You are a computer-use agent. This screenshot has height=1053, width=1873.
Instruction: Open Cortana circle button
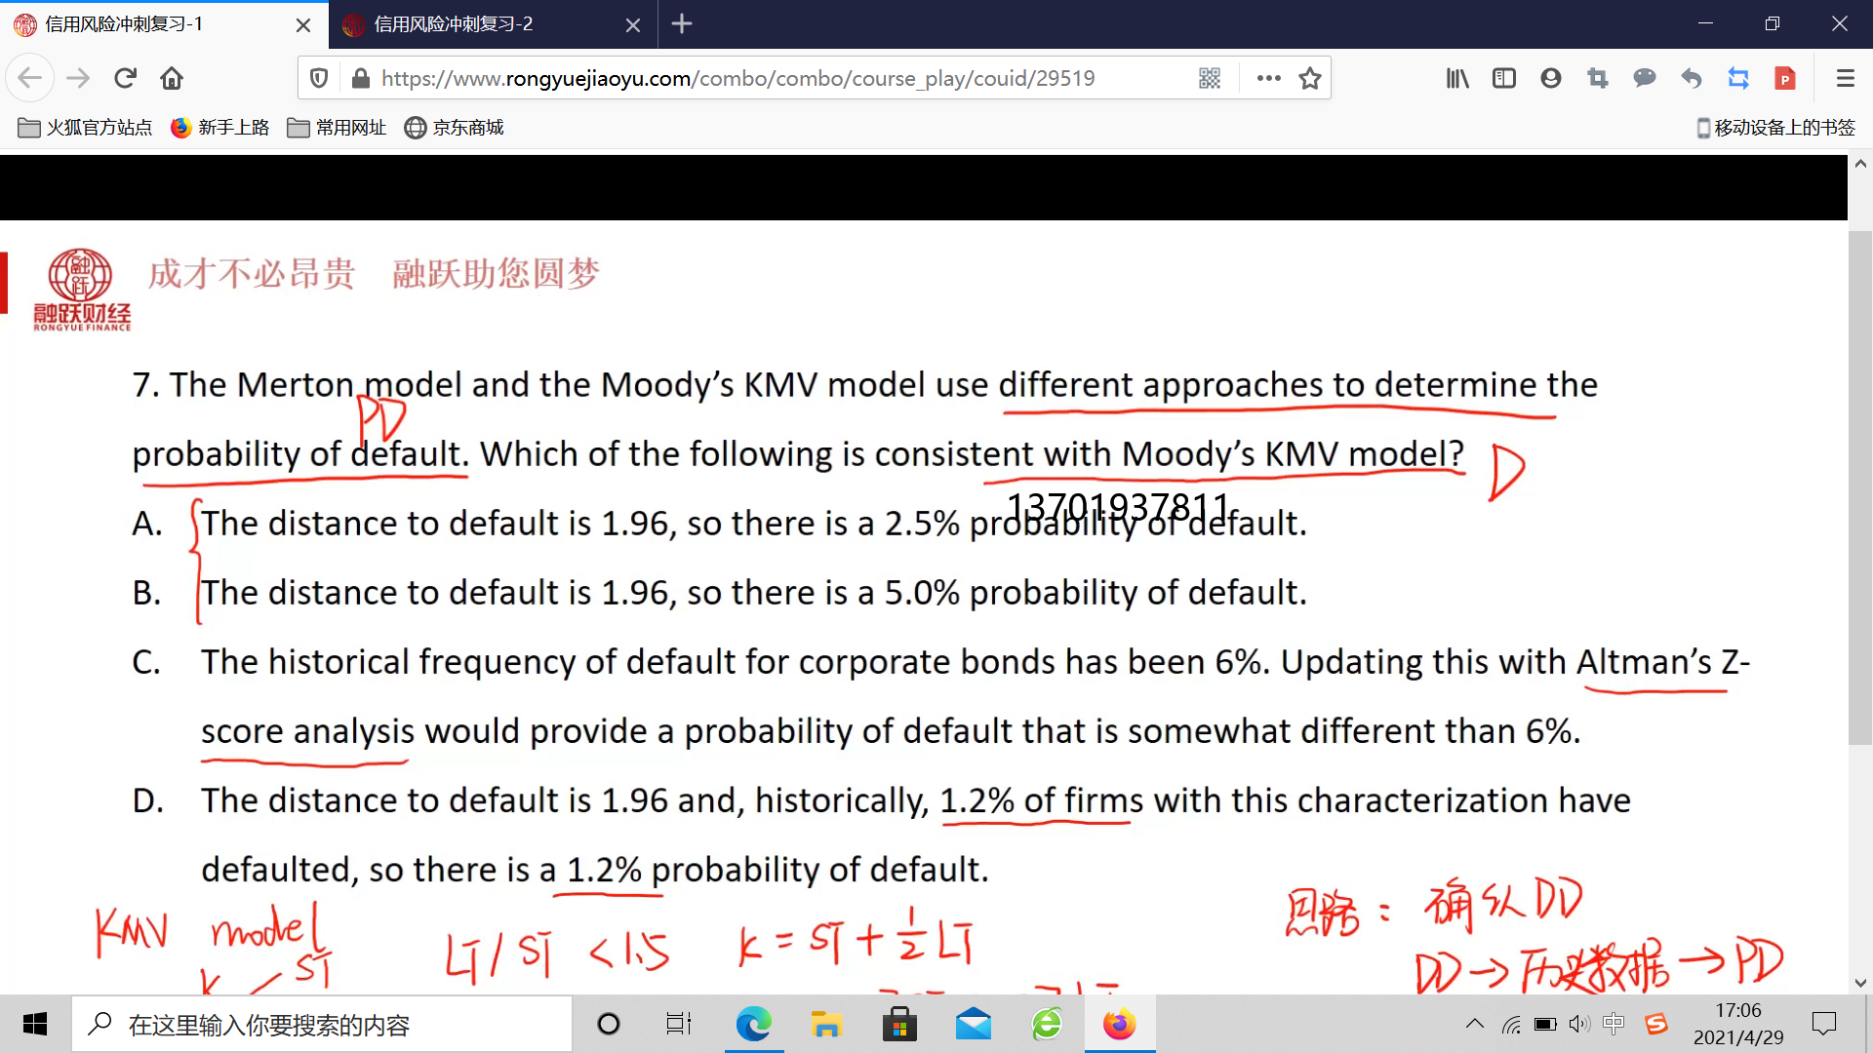coord(609,1024)
